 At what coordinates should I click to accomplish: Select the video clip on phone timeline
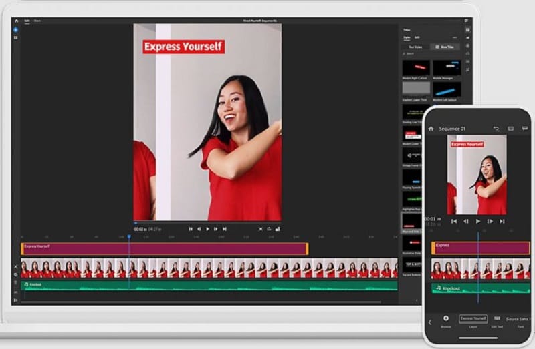(480, 269)
